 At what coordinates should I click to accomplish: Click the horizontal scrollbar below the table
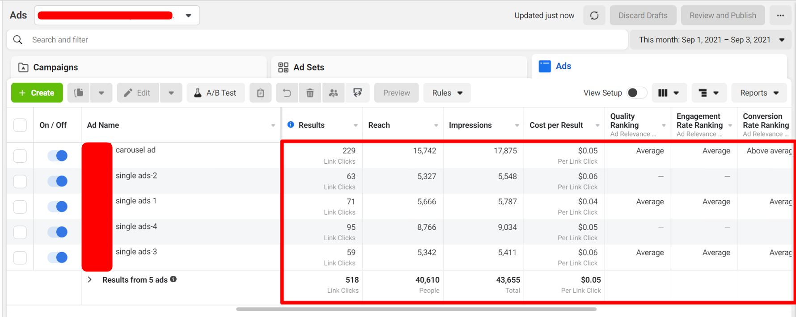click(x=416, y=309)
